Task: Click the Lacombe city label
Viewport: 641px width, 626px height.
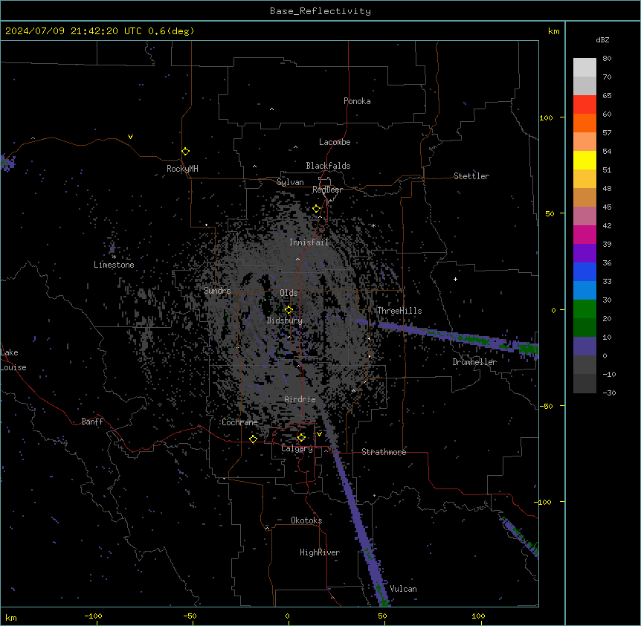Action: coord(335,142)
